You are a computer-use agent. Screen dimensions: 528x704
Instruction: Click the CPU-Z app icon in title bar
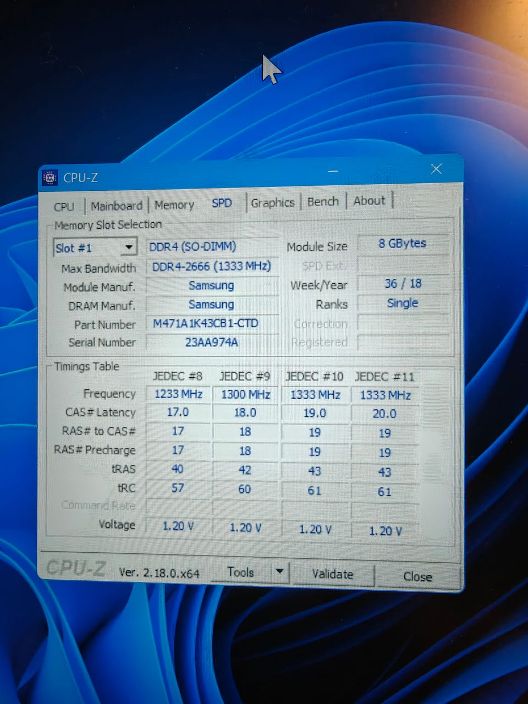tap(50, 178)
